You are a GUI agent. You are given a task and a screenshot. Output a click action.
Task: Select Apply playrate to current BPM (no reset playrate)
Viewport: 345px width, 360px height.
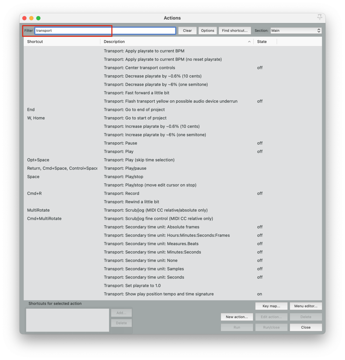coord(163,59)
